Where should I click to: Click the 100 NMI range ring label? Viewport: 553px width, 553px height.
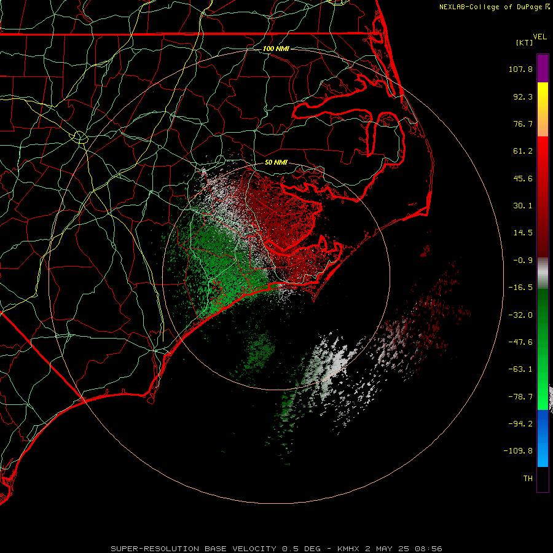coord(276,49)
